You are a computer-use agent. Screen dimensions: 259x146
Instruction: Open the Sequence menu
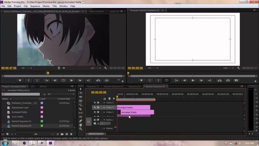[x=35, y=6]
